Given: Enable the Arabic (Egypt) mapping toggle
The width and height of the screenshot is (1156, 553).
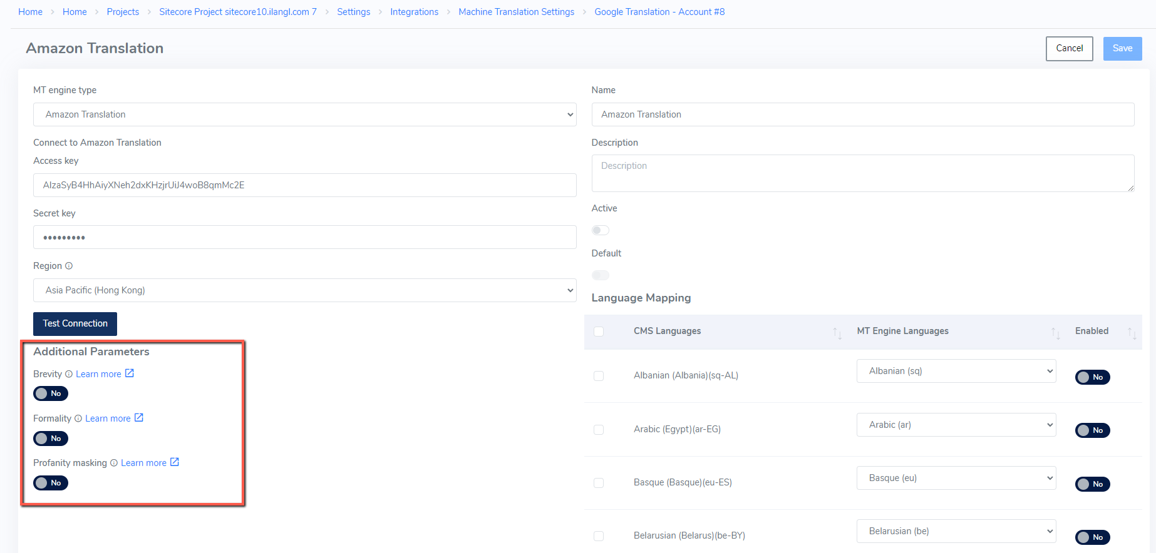Looking at the screenshot, I should click(1093, 430).
